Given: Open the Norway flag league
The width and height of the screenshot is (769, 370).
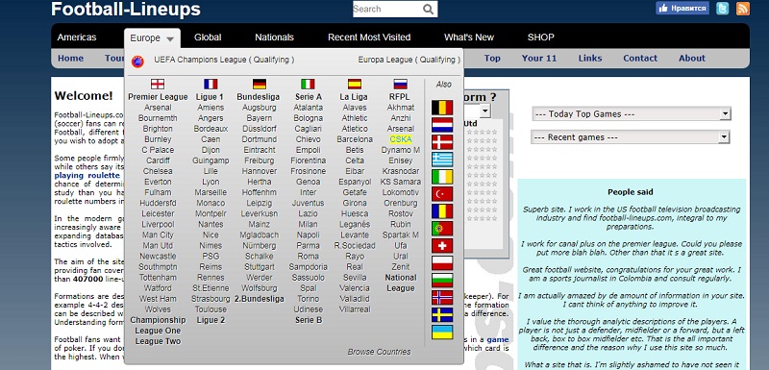Looking at the screenshot, I should click(442, 298).
